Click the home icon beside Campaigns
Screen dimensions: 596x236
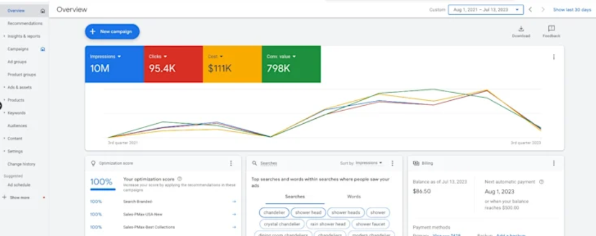coord(43,49)
